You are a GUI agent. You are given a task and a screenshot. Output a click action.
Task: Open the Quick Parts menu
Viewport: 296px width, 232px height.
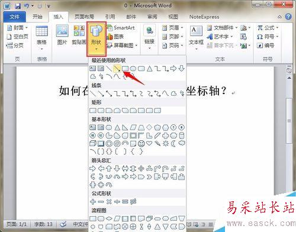tap(222, 28)
